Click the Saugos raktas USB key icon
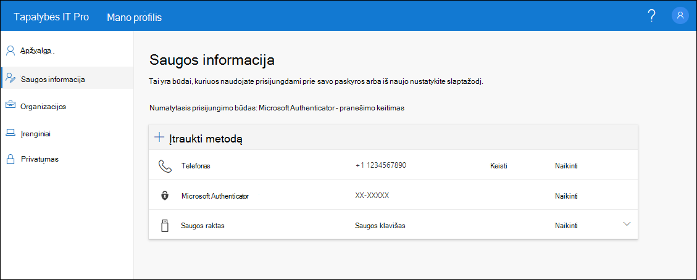Screen dimensions: 697x280 point(165,226)
